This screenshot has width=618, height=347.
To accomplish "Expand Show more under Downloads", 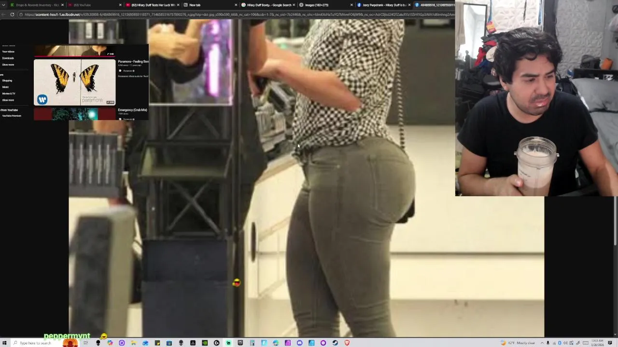I will click(x=8, y=65).
